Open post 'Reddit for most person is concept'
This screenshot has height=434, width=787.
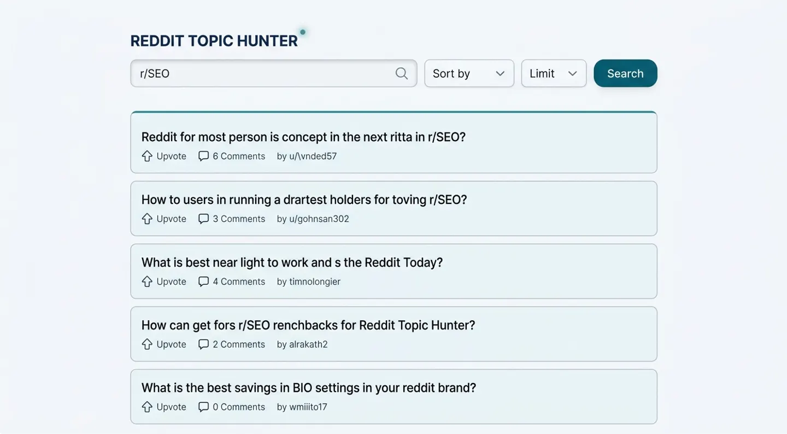[x=303, y=137]
